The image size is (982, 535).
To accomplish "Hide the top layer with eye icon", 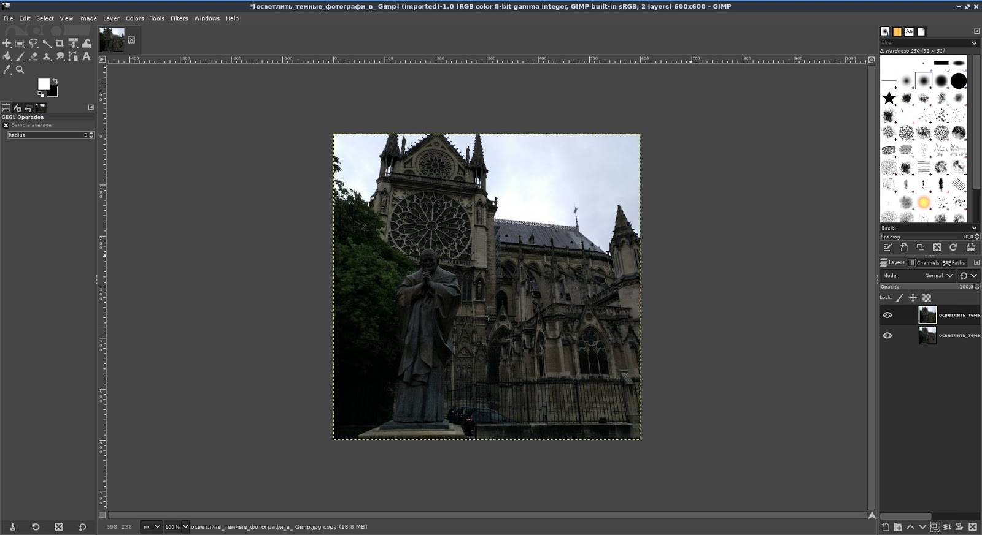I will [x=887, y=315].
